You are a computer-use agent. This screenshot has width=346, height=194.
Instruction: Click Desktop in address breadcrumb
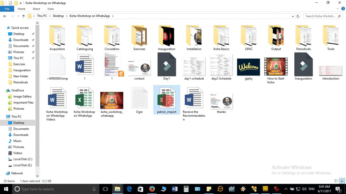(x=58, y=16)
